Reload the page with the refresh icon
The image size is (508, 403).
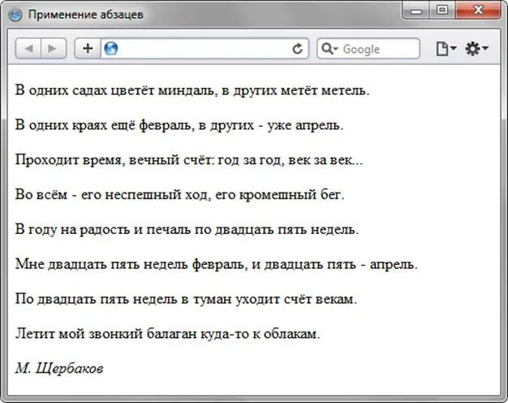[297, 49]
